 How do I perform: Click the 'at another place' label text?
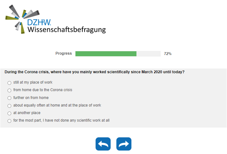click(x=27, y=113)
